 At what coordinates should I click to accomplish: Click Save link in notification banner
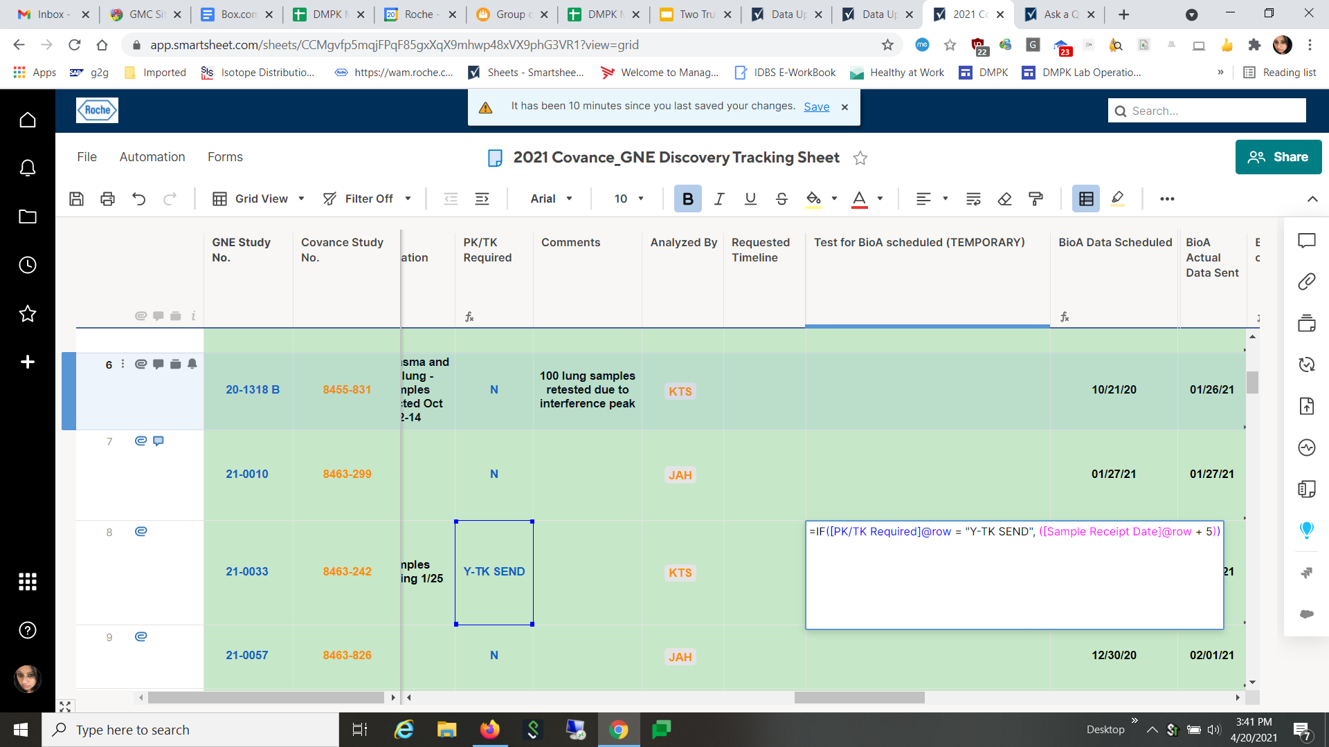click(x=816, y=107)
